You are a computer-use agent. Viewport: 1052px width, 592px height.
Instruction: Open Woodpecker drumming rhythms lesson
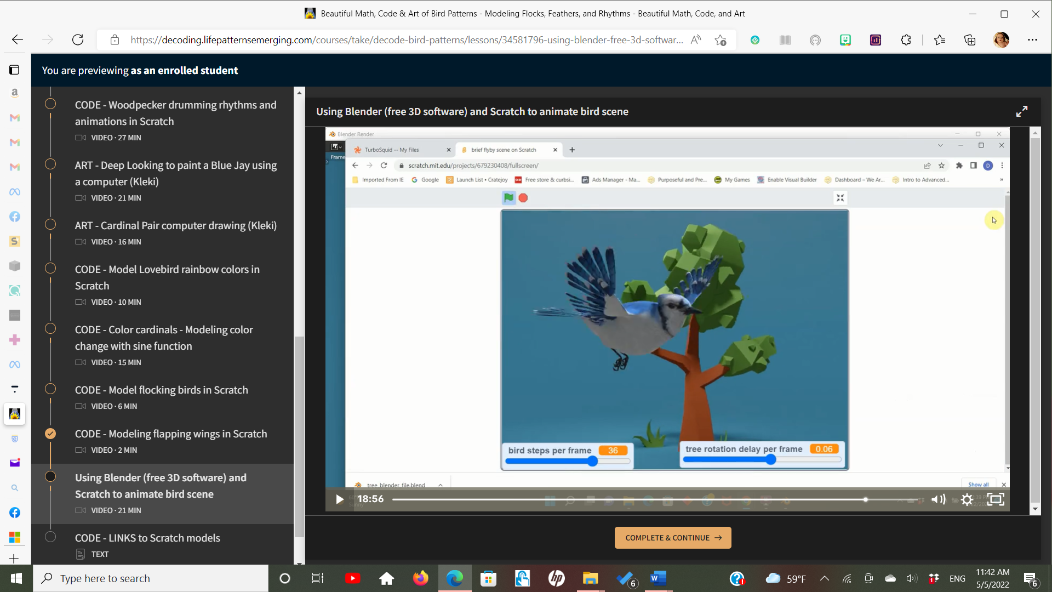(175, 113)
